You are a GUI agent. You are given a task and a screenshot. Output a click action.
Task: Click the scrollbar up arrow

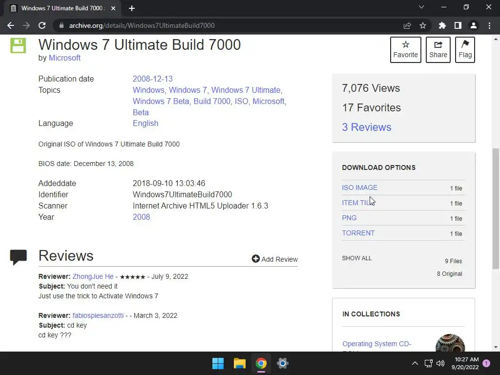496,39
